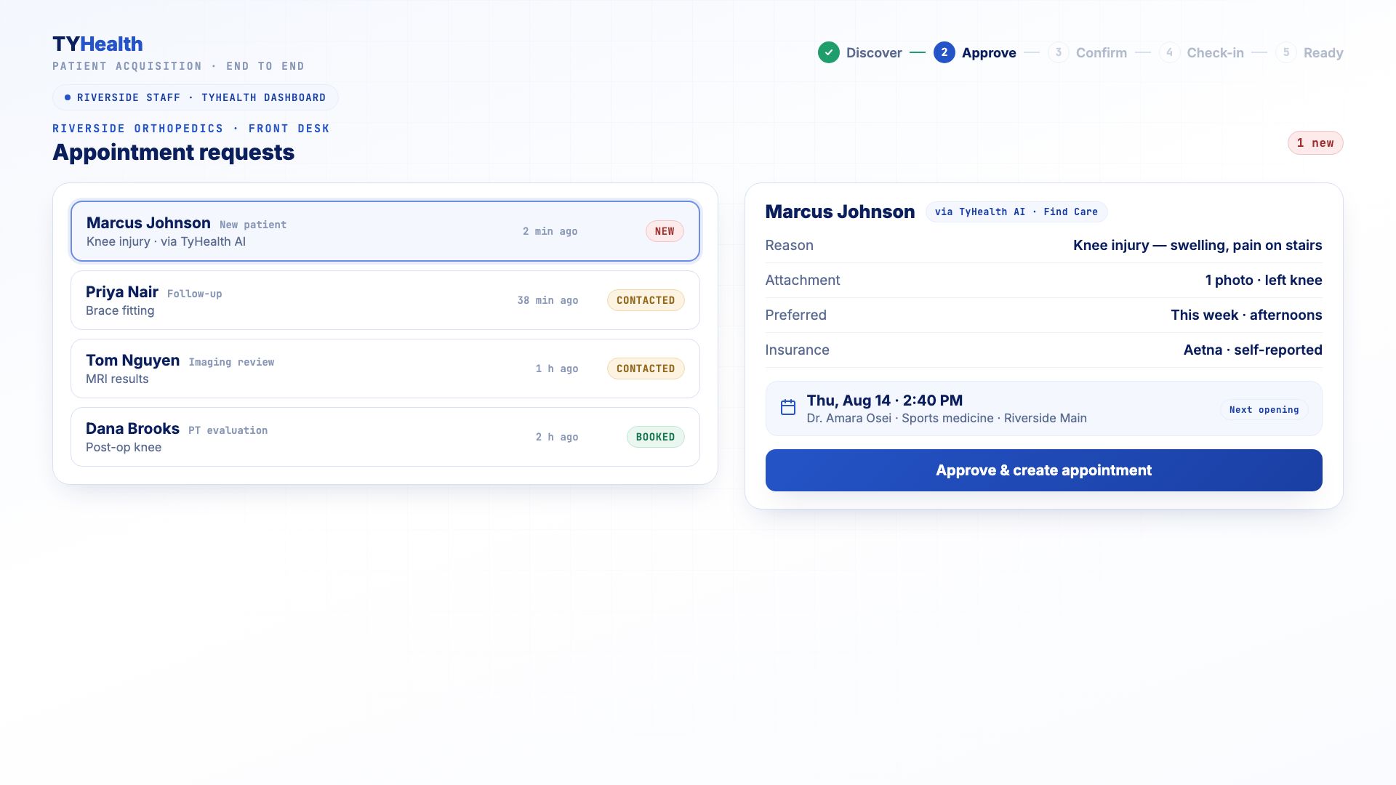Click the Approve step label
Screen dimensions: 1396x785
pos(989,53)
